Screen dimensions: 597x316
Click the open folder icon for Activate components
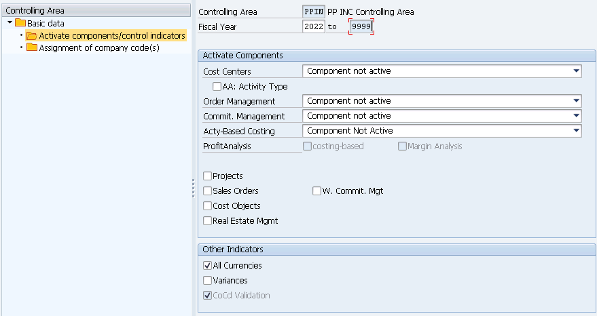[32, 36]
